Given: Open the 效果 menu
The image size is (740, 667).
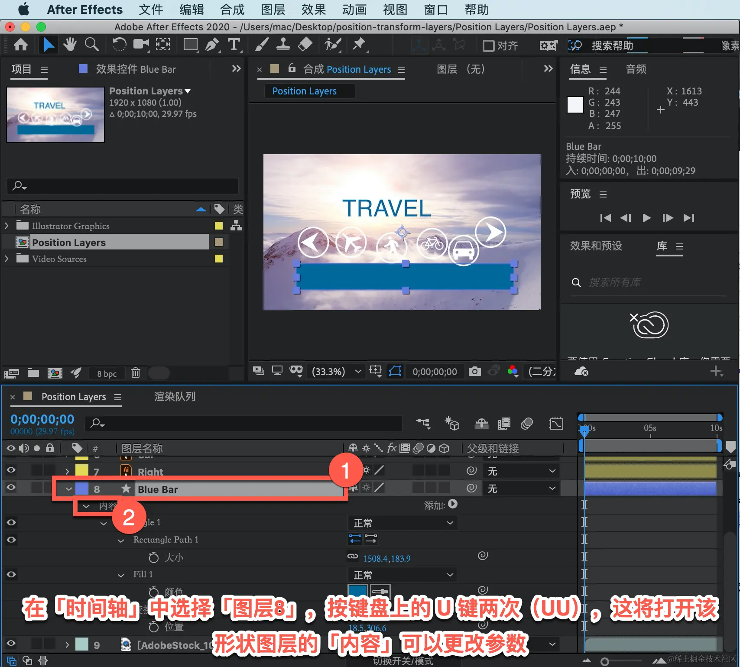Looking at the screenshot, I should click(314, 10).
